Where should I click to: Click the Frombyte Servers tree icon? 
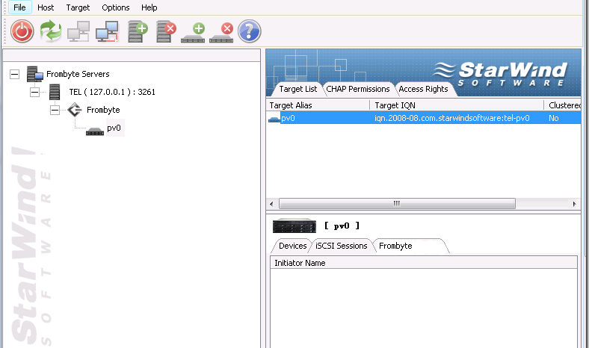[35, 74]
